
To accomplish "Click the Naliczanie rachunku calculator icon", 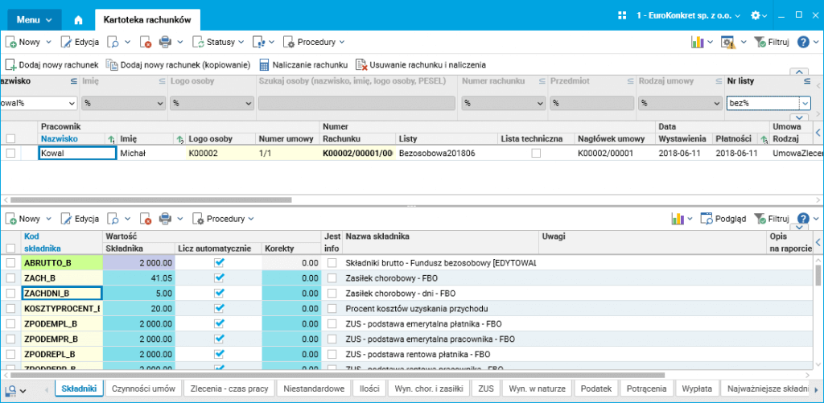I will coord(264,64).
